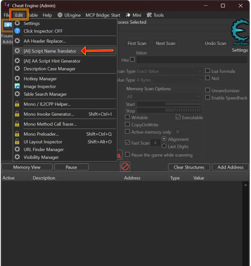Click the camera icon beside Image Inspector
Screen dimensions: 251x266
click(x=17, y=86)
